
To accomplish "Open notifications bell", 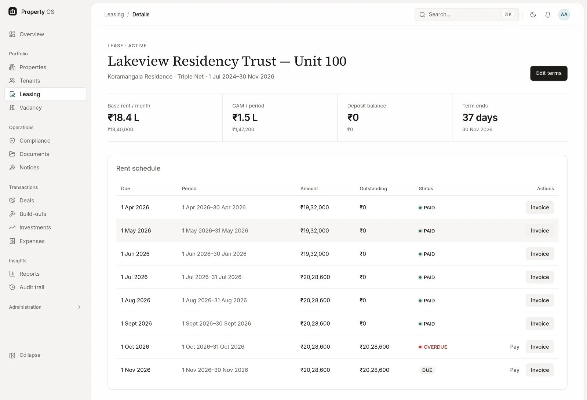I will point(548,15).
